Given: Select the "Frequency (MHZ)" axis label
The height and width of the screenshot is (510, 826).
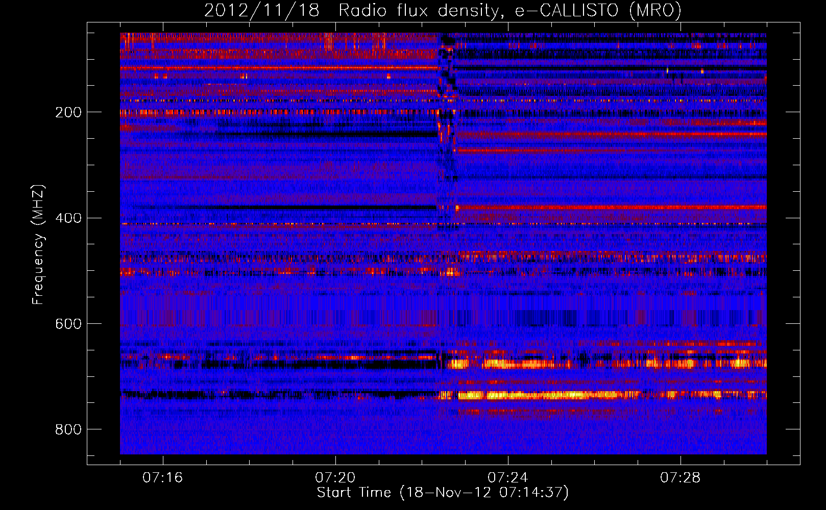Looking at the screenshot, I should 39,245.
